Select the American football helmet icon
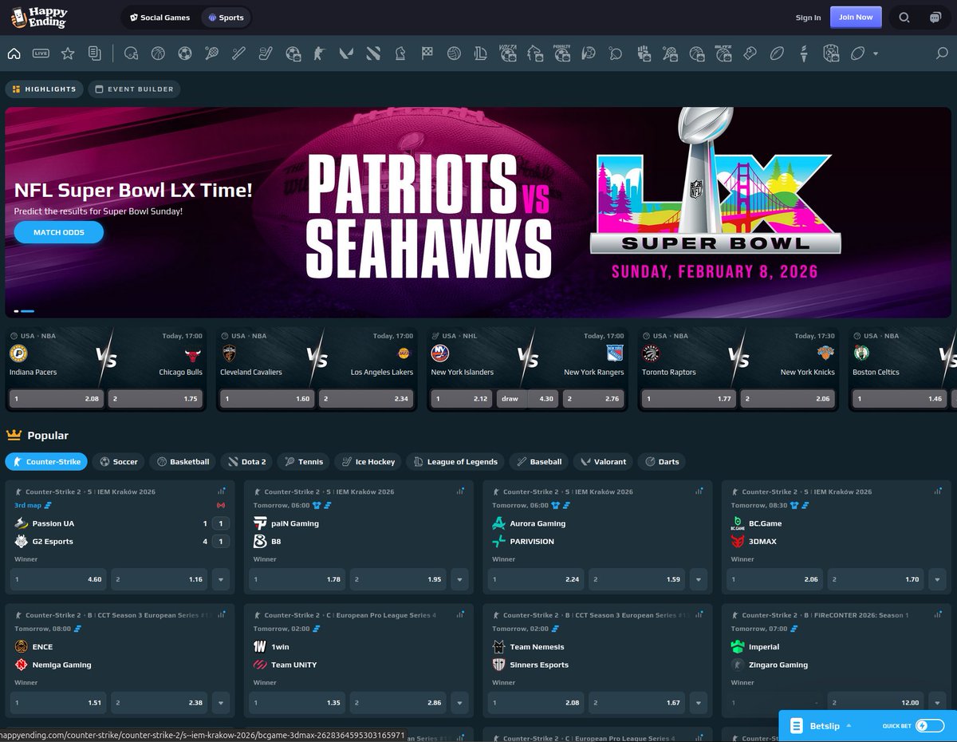The height and width of the screenshot is (742, 957). coord(132,53)
